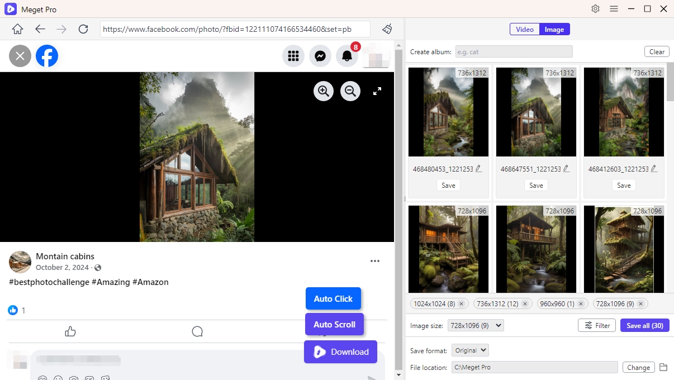Click Save all (30)
The image size is (674, 380).
pyautogui.click(x=644, y=325)
